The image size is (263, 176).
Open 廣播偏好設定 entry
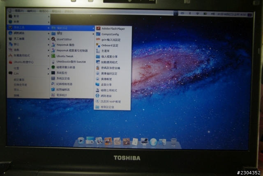113,73
